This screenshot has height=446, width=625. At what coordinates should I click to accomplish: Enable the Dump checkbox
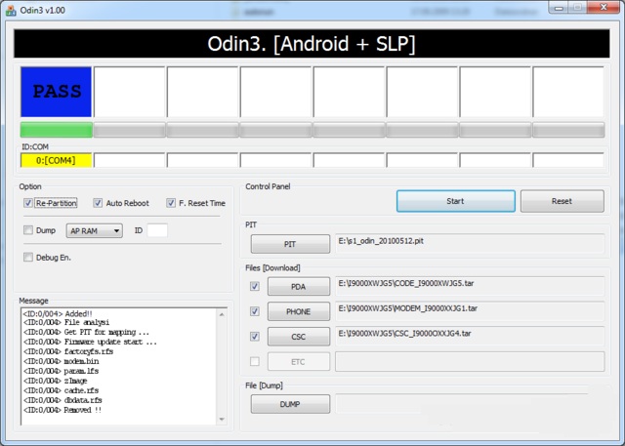tap(28, 230)
